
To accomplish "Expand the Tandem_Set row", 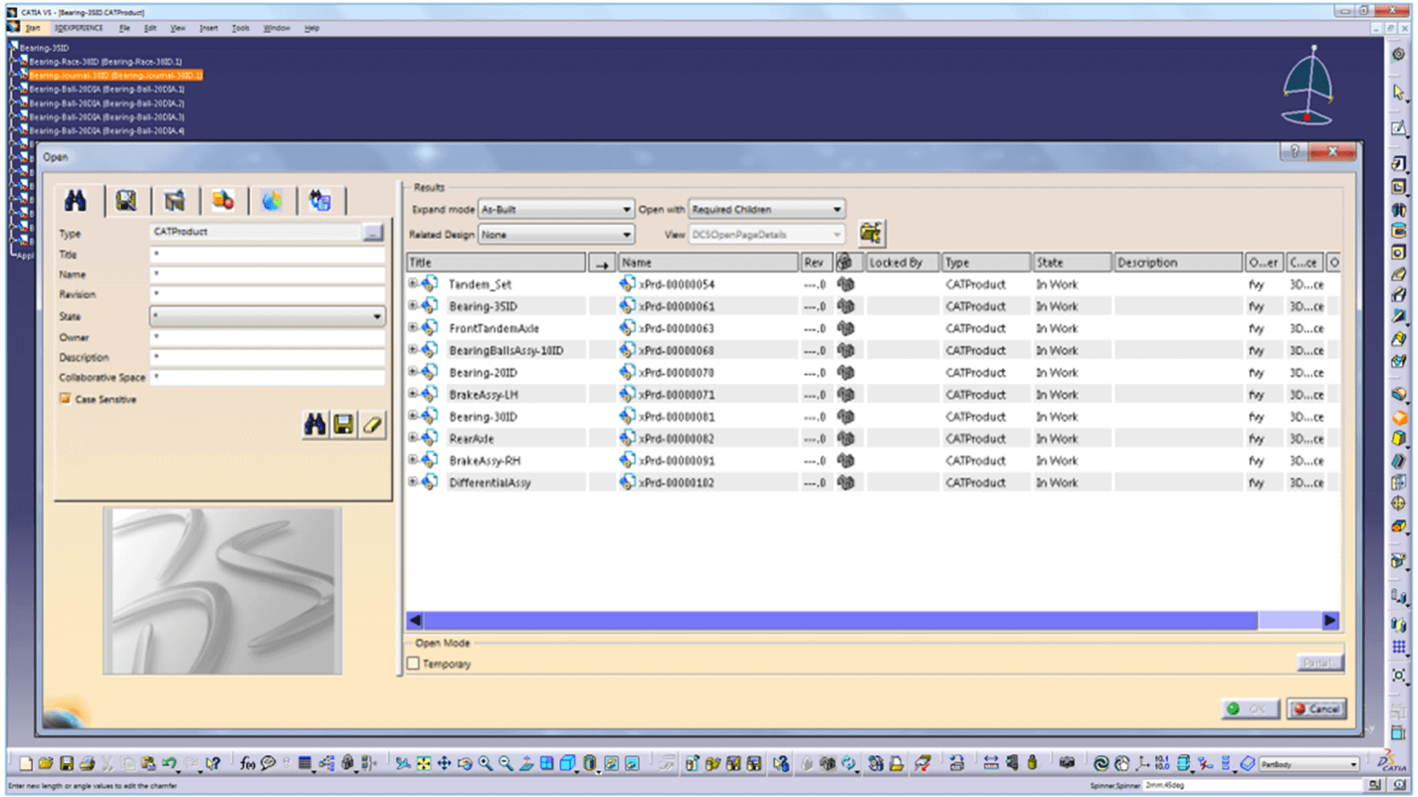I will pos(413,283).
